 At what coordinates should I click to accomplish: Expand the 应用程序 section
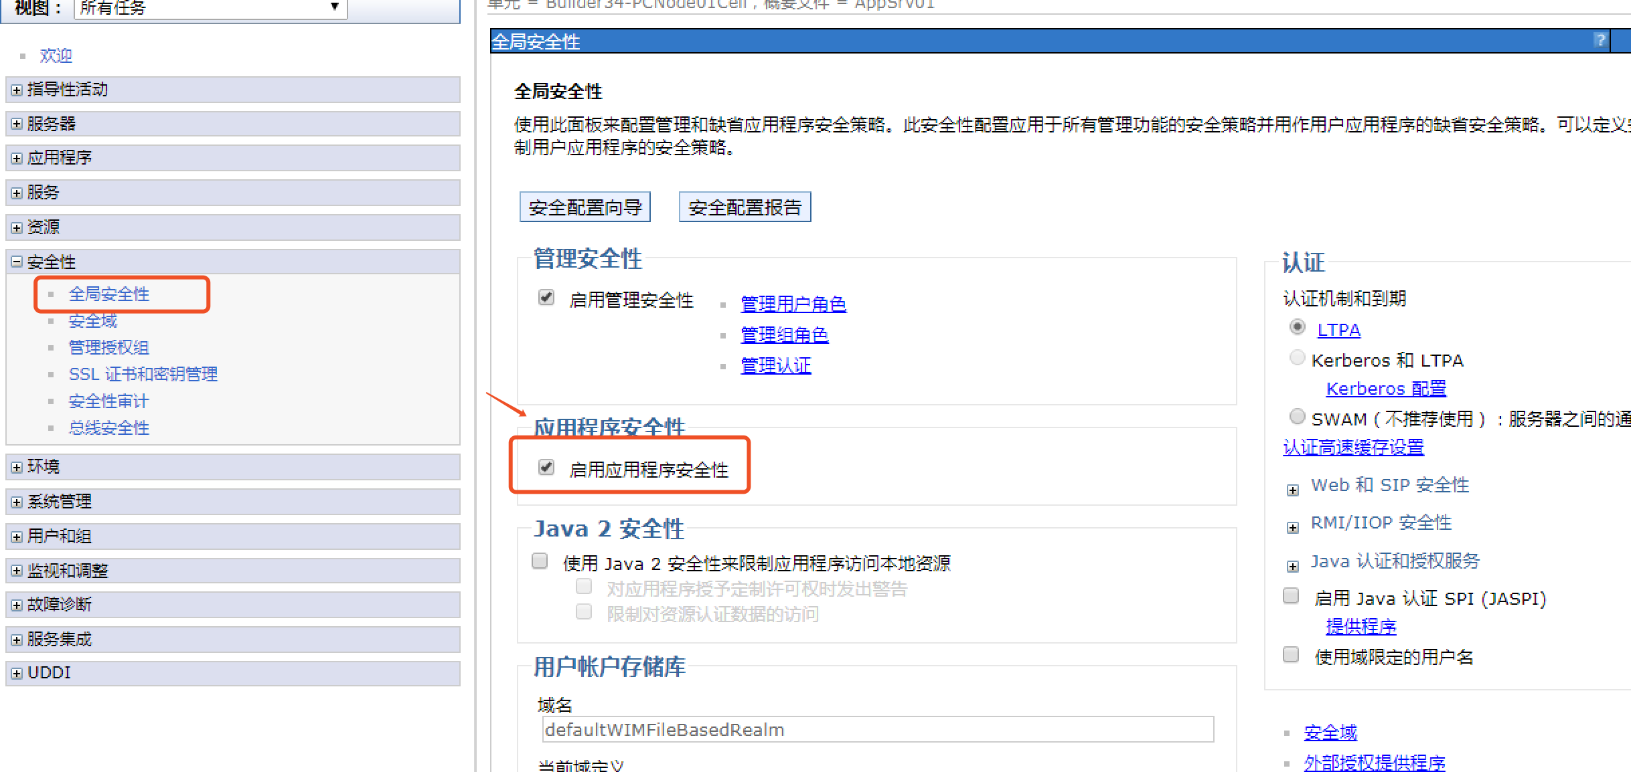click(x=17, y=158)
